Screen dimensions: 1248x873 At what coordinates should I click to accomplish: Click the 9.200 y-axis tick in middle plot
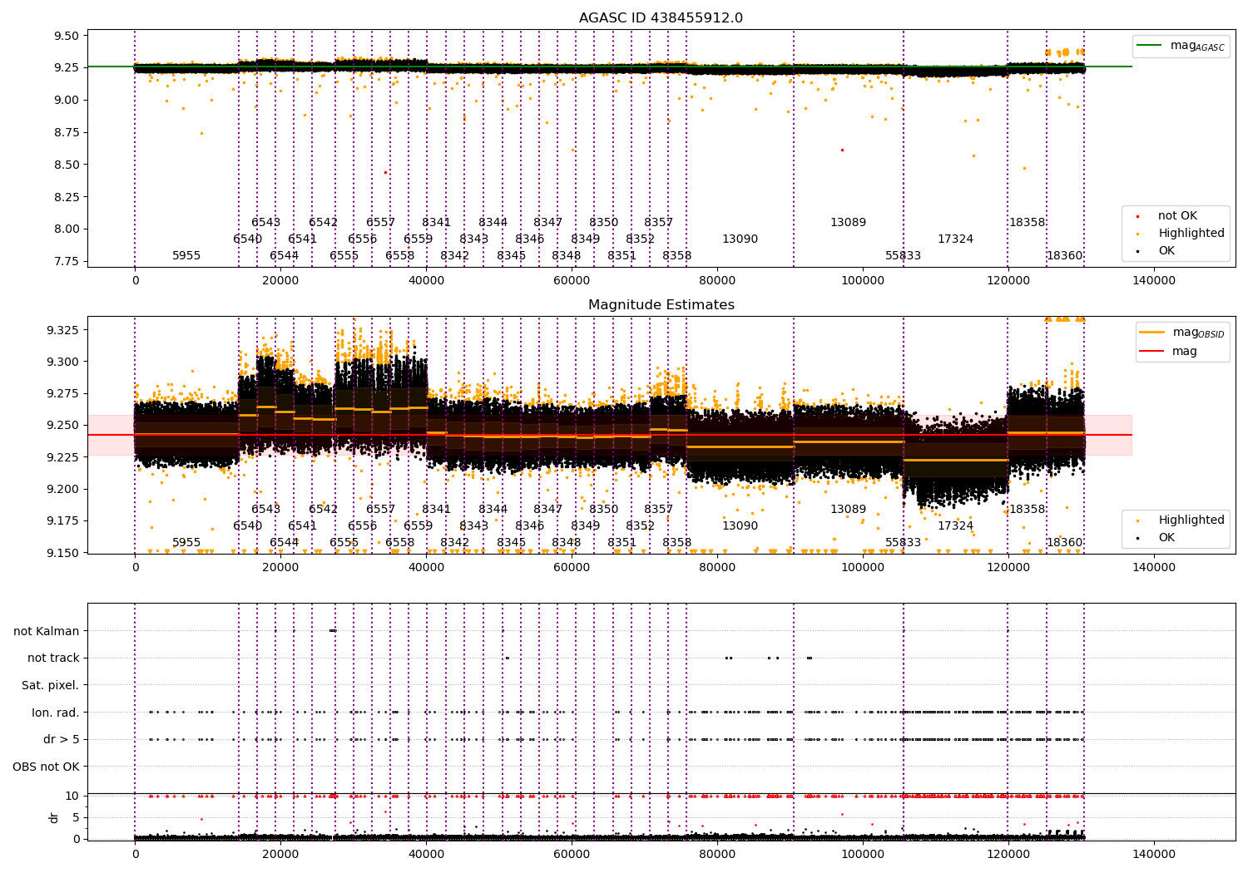click(x=63, y=490)
